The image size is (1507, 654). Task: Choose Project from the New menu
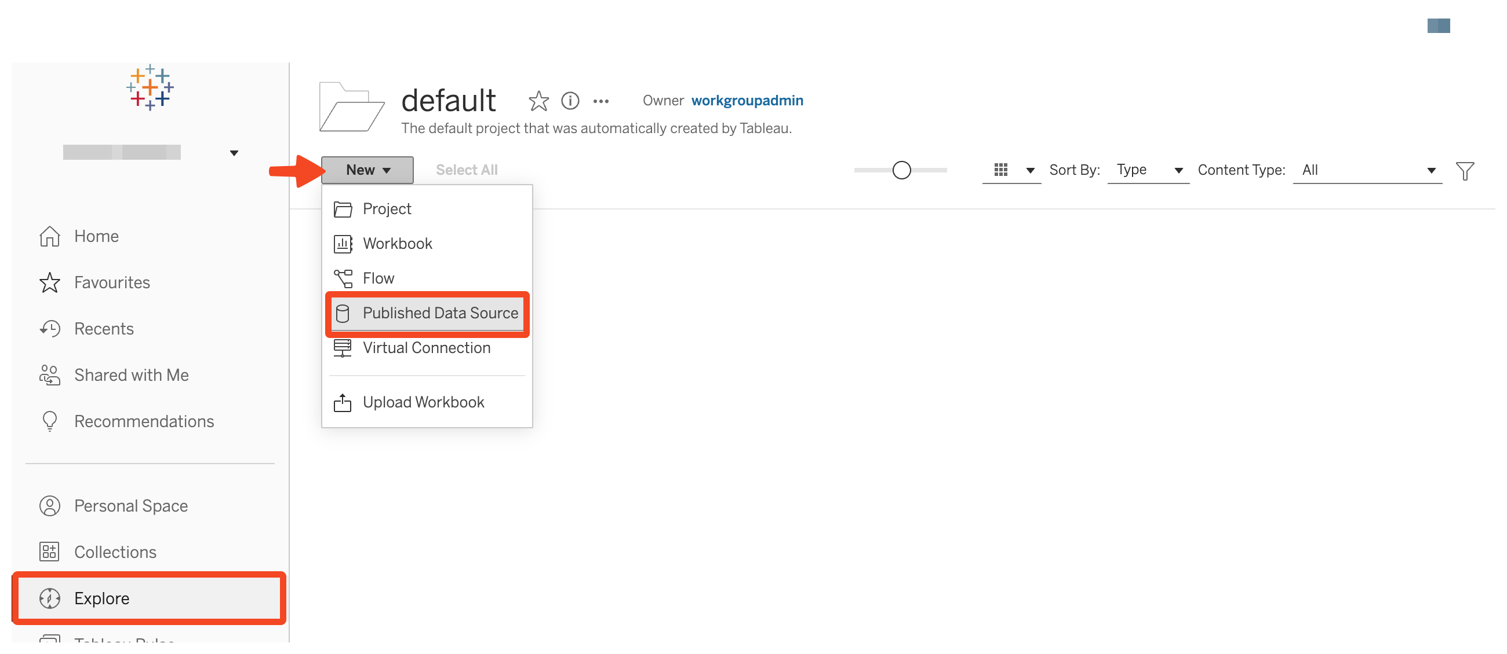(x=427, y=209)
